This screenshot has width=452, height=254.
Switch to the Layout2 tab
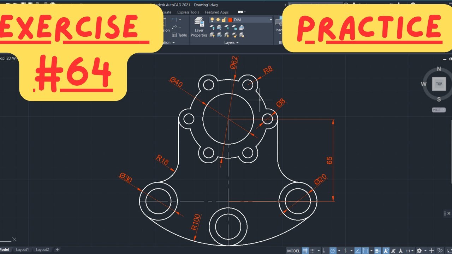point(42,249)
